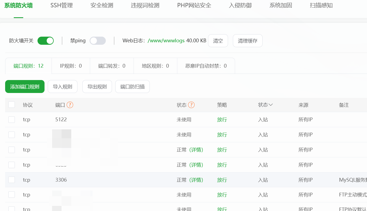
Task: Click the 导出规则 button
Action: [97, 87]
